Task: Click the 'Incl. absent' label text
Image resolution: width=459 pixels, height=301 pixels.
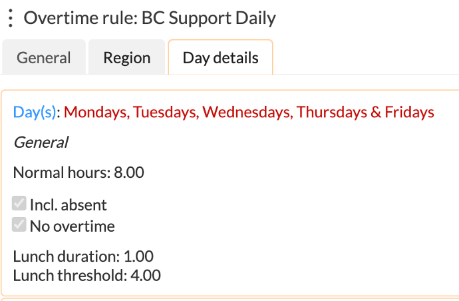Action: pos(68,205)
